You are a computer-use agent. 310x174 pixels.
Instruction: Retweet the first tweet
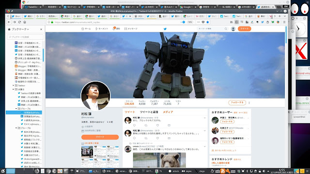146,125
